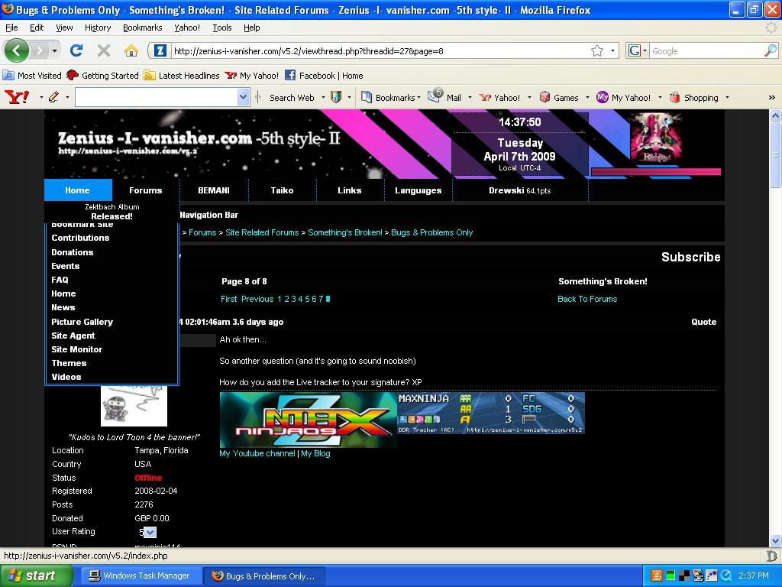Click the First page link

tap(229, 299)
